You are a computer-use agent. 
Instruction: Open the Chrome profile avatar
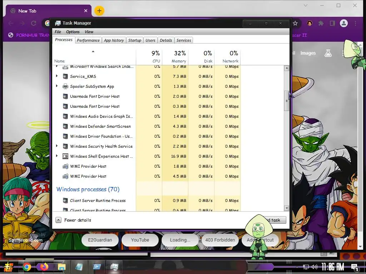click(x=343, y=23)
